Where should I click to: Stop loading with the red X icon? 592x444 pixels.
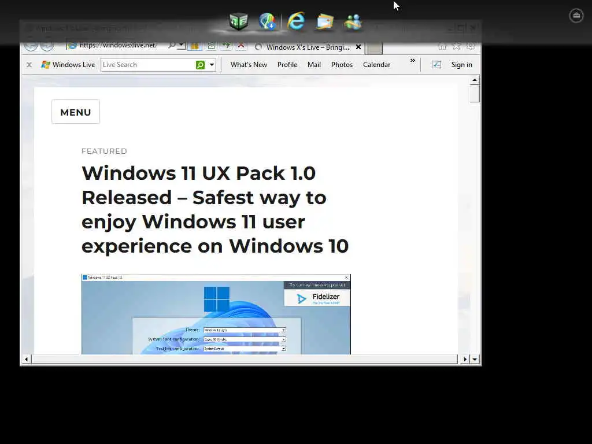(x=241, y=46)
